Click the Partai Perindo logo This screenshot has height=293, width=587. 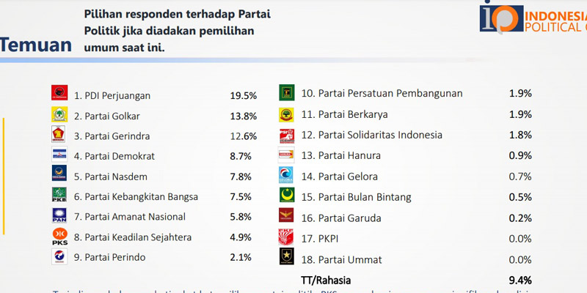(x=59, y=256)
